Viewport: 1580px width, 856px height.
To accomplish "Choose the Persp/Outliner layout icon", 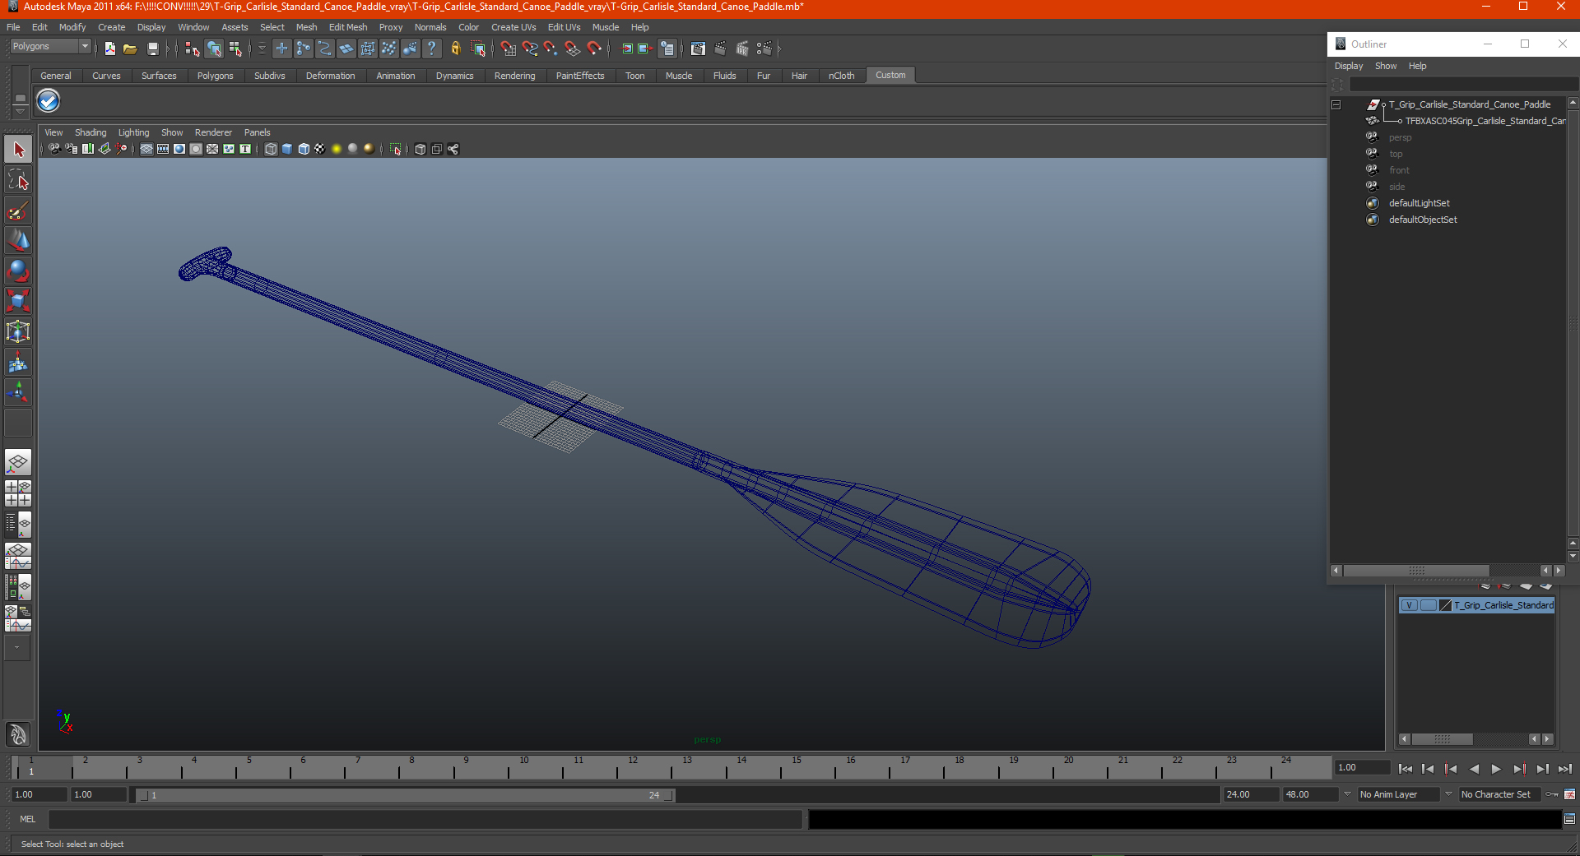I will click(x=18, y=525).
